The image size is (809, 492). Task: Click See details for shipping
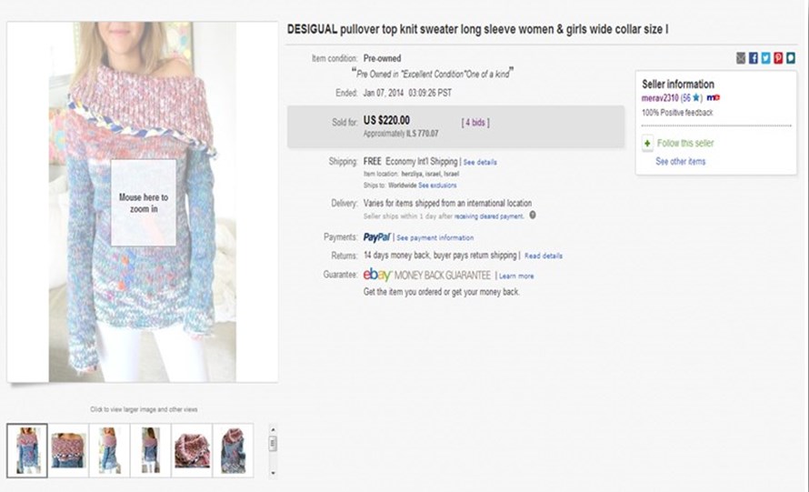point(480,162)
